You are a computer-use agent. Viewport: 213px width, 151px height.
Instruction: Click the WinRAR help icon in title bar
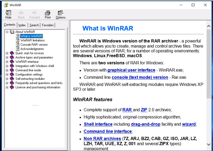6,5
